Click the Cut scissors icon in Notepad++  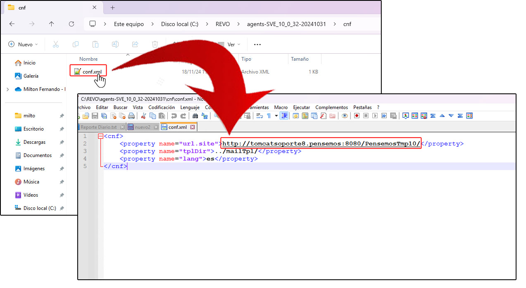point(144,116)
